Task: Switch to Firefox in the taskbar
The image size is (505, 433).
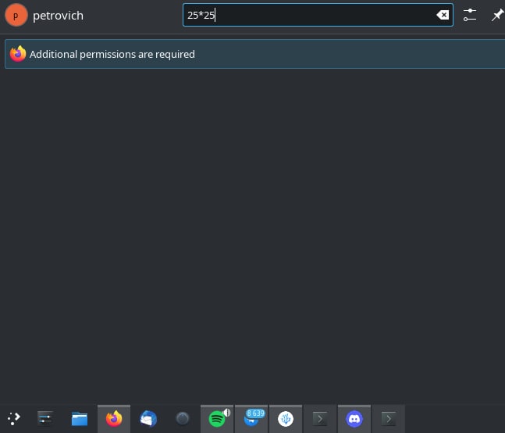Action: pos(114,419)
